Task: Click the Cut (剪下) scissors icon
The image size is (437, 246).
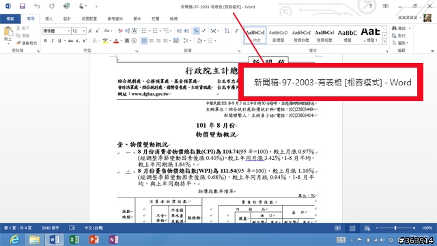Action: tap(18, 28)
